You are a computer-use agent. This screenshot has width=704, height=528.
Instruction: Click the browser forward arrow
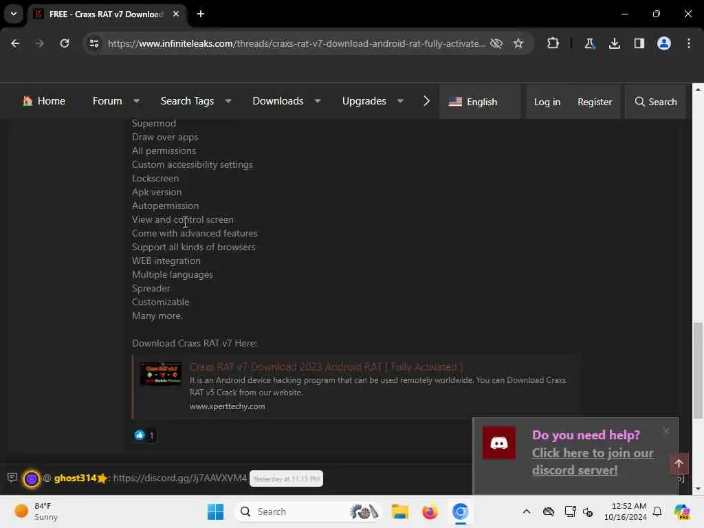click(x=39, y=43)
